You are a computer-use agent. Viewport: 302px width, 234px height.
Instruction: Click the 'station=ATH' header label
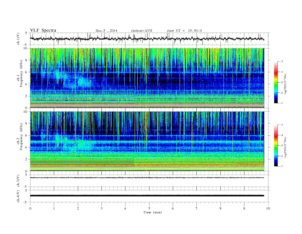pos(141,31)
